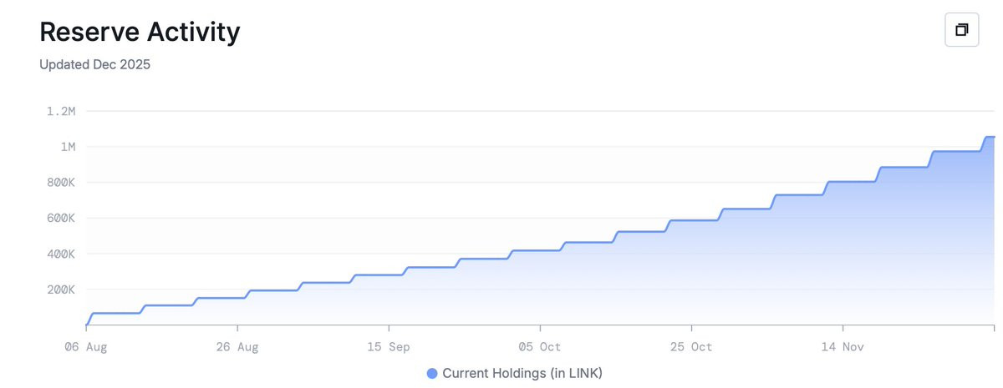Click the 400K y-axis label
The height and width of the screenshot is (388, 1003).
tap(61, 254)
